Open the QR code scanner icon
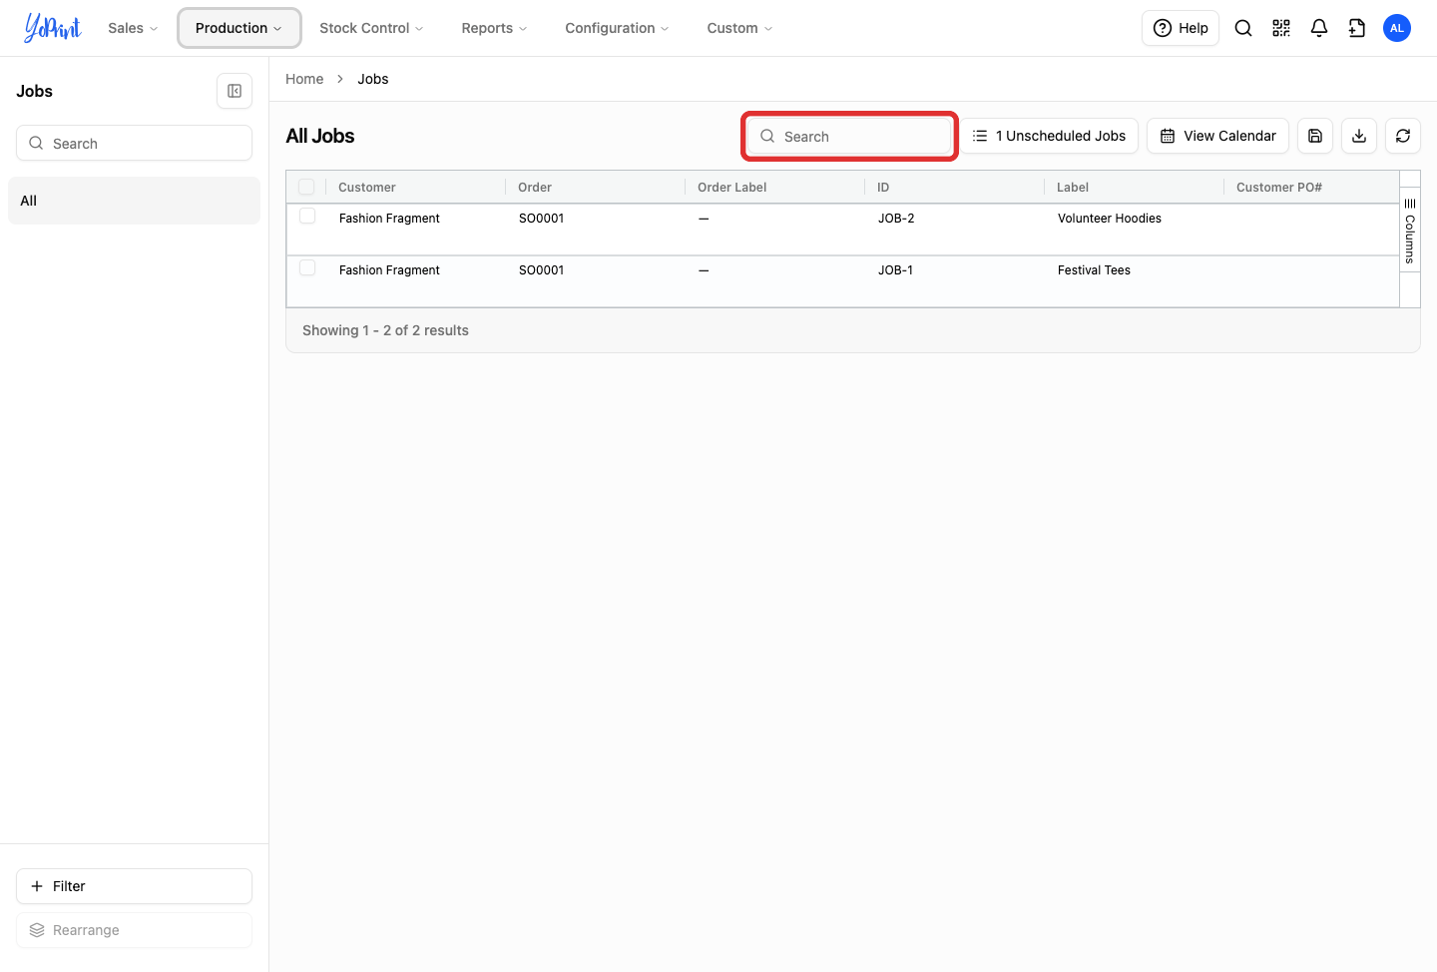 coord(1281,28)
